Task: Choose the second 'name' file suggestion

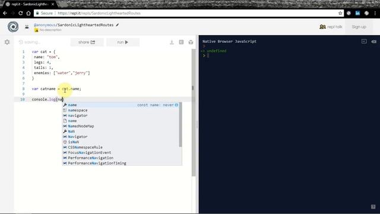Action: [121, 121]
